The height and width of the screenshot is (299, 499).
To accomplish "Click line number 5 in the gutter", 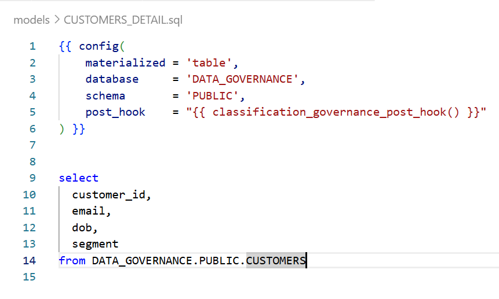I will 32,112.
